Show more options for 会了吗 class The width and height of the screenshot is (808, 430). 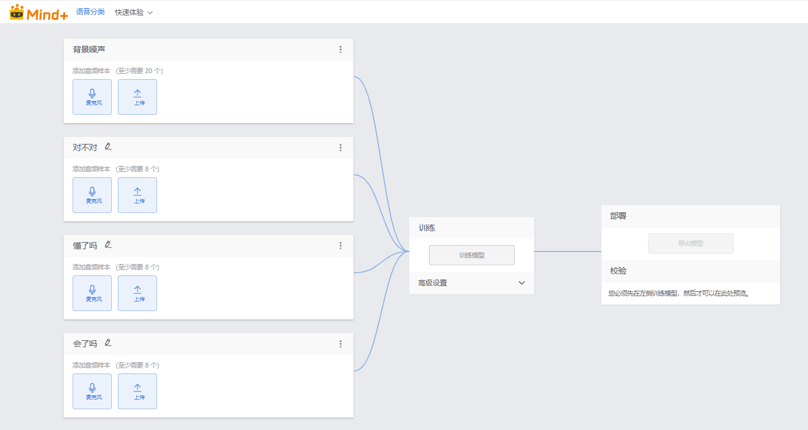[340, 344]
